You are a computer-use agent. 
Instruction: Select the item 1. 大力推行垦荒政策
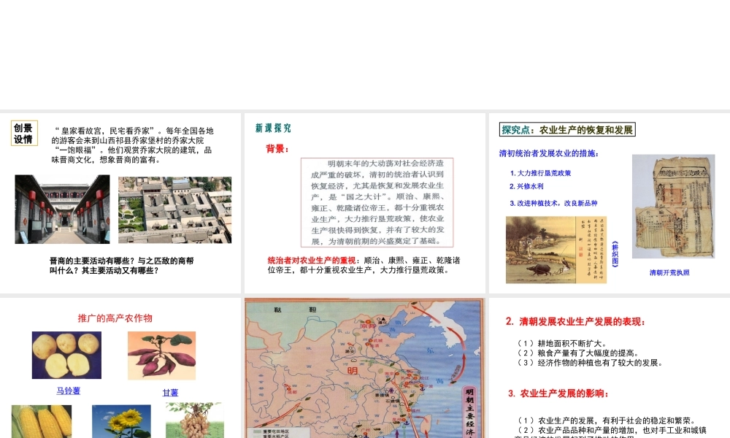point(540,173)
